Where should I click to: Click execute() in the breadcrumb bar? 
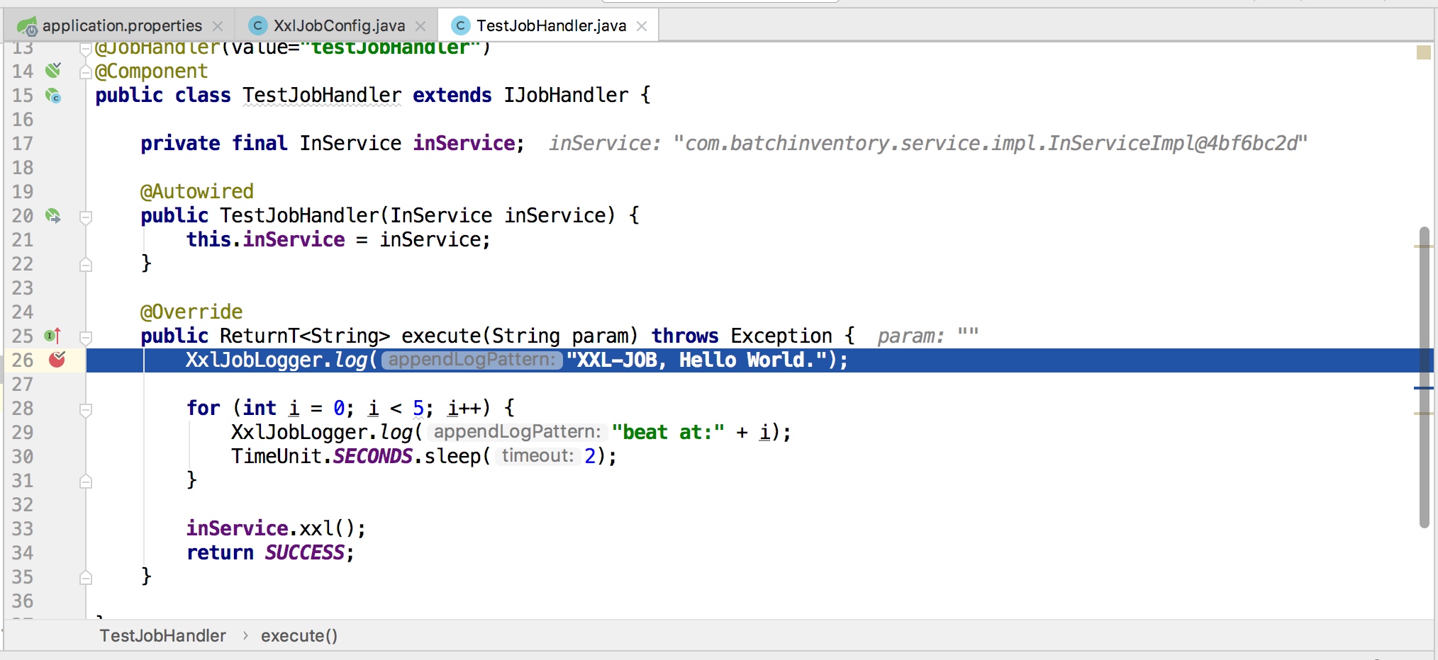point(299,635)
